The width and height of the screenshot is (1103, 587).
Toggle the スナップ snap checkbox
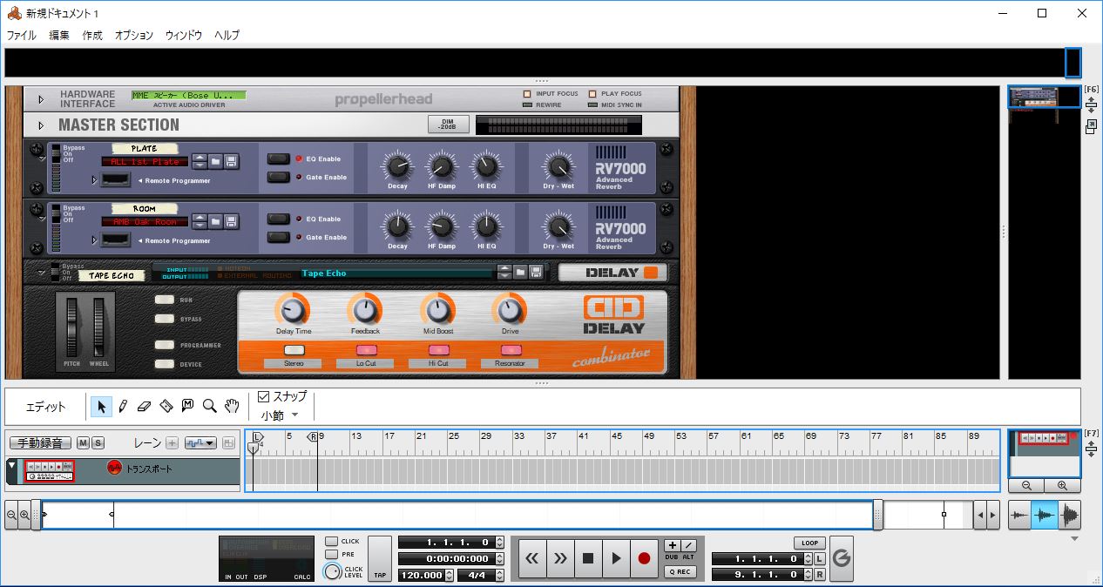click(x=264, y=396)
